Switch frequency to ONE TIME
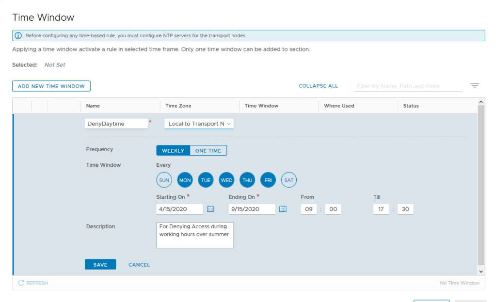Image resolution: width=496 pixels, height=302 pixels. 208,151
